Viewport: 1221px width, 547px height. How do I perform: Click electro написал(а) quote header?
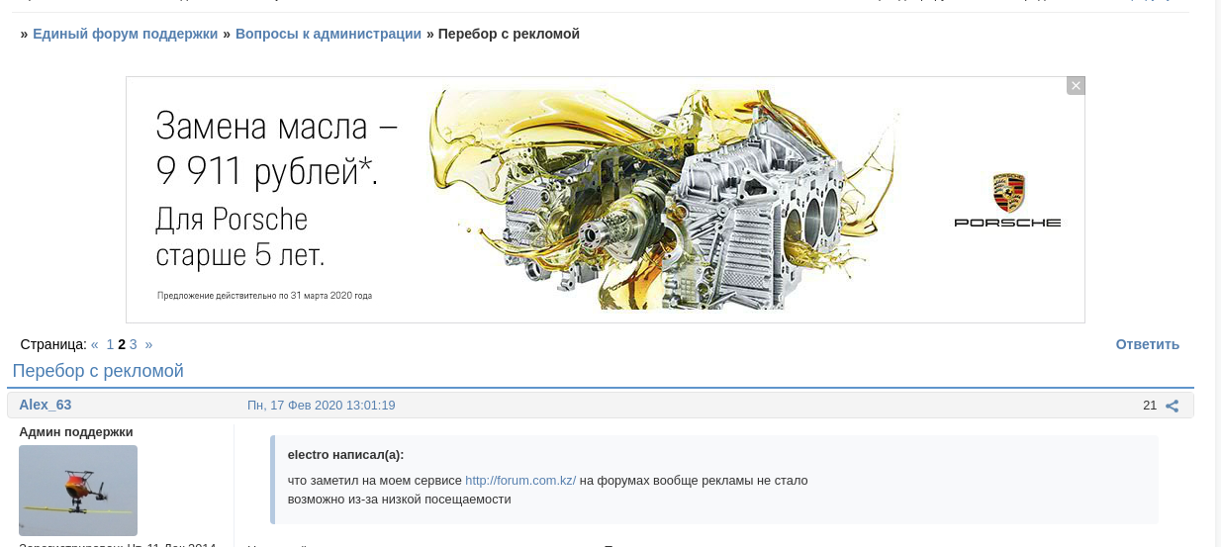point(345,455)
